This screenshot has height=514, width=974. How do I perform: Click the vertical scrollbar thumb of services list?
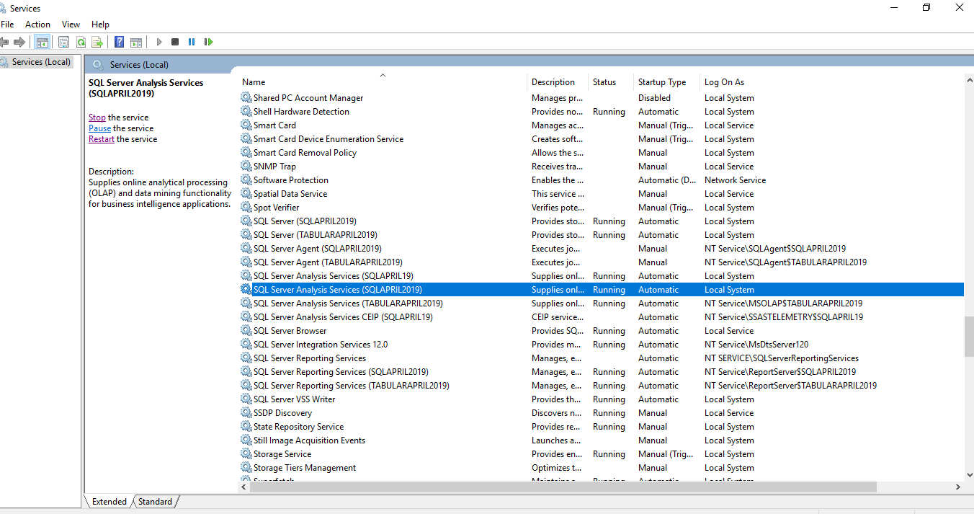click(x=969, y=336)
